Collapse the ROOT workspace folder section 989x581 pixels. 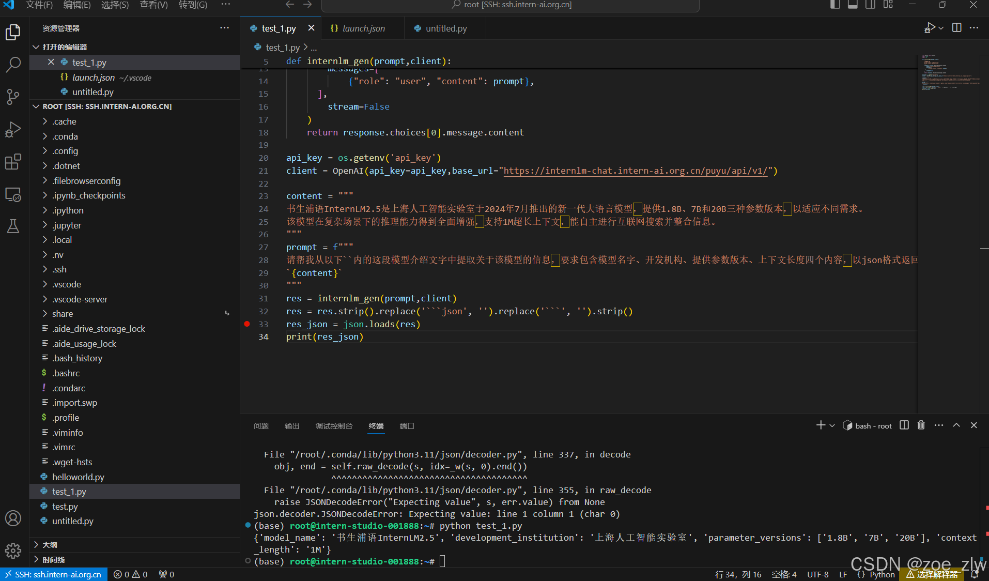pyautogui.click(x=134, y=106)
